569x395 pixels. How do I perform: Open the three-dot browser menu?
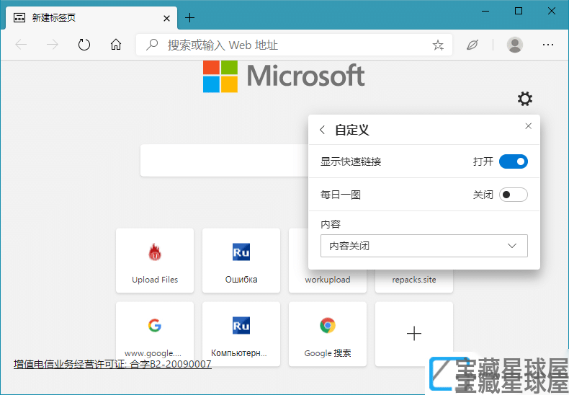click(547, 45)
